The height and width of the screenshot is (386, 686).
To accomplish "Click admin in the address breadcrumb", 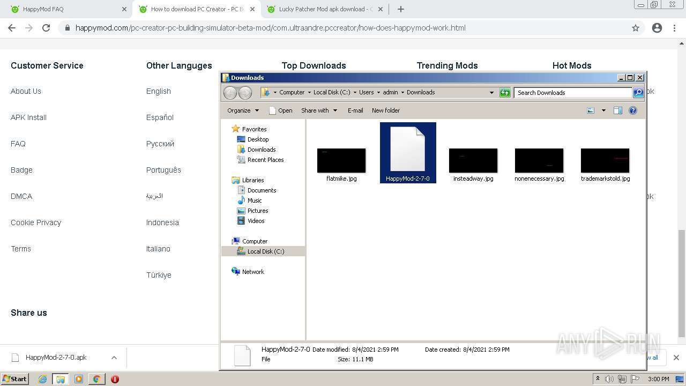I will pos(390,92).
